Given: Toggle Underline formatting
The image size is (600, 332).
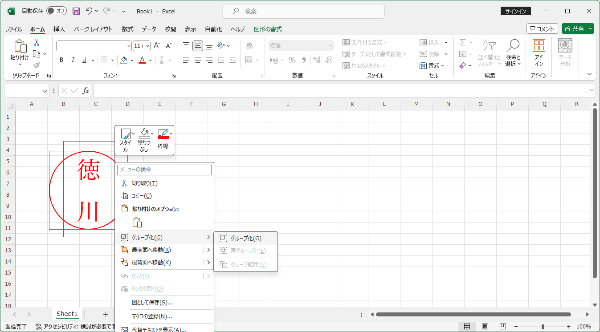Looking at the screenshot, I should click(84, 60).
